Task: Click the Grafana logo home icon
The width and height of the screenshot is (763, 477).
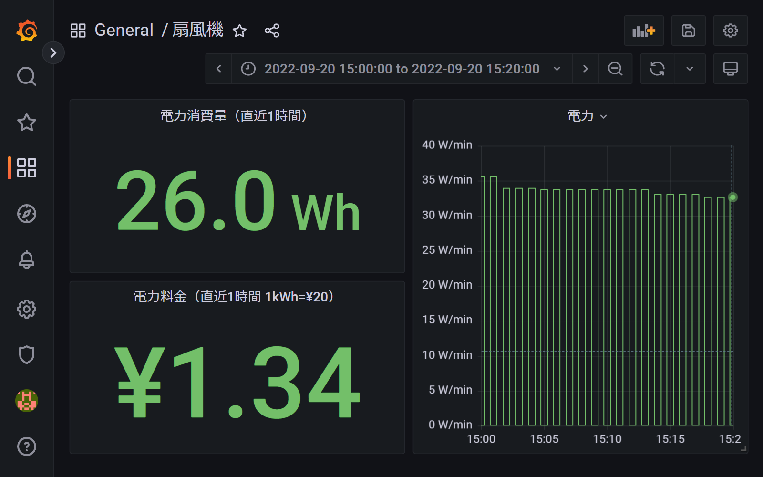Action: (27, 31)
